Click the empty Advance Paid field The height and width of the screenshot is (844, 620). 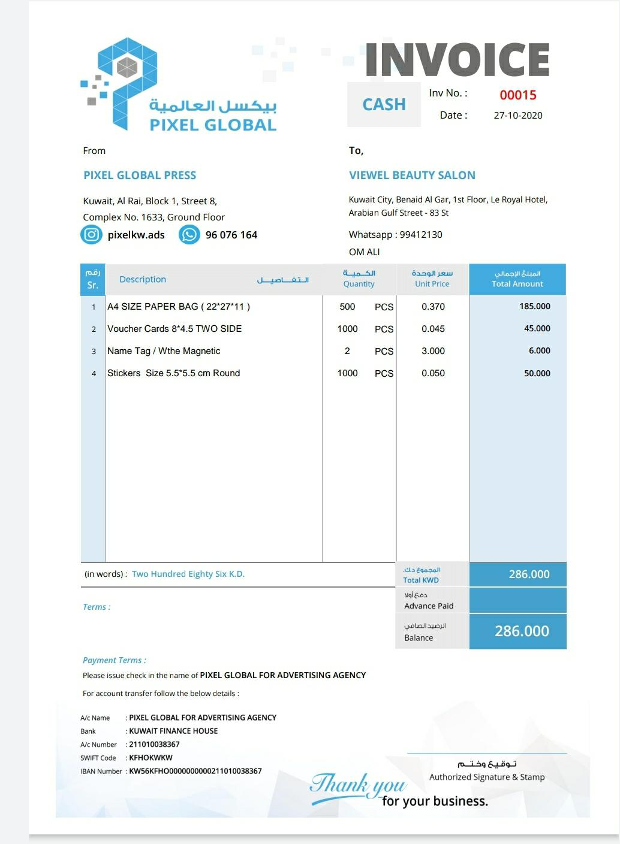point(517,600)
